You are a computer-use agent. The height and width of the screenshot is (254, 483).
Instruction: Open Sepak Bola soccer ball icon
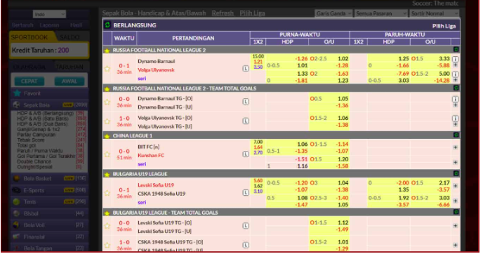17,105
